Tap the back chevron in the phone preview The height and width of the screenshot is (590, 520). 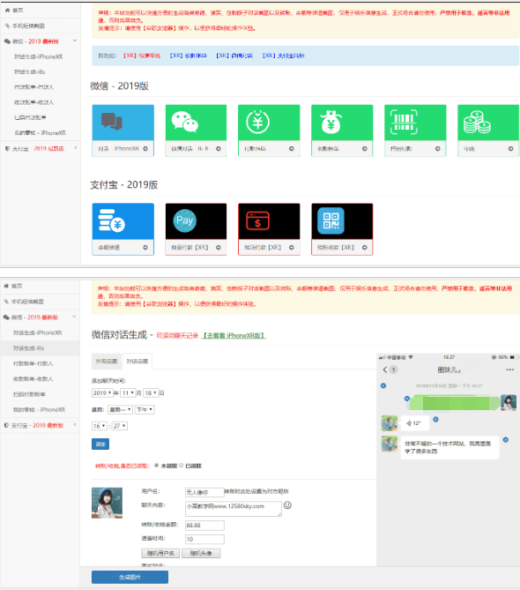[385, 370]
